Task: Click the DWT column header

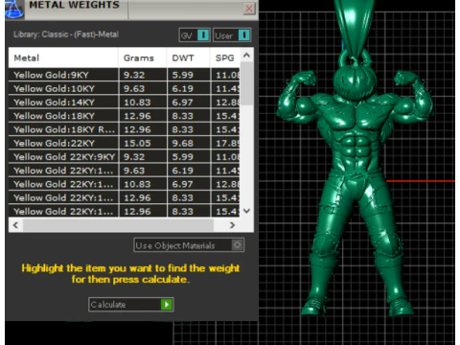Action: pyautogui.click(x=189, y=57)
